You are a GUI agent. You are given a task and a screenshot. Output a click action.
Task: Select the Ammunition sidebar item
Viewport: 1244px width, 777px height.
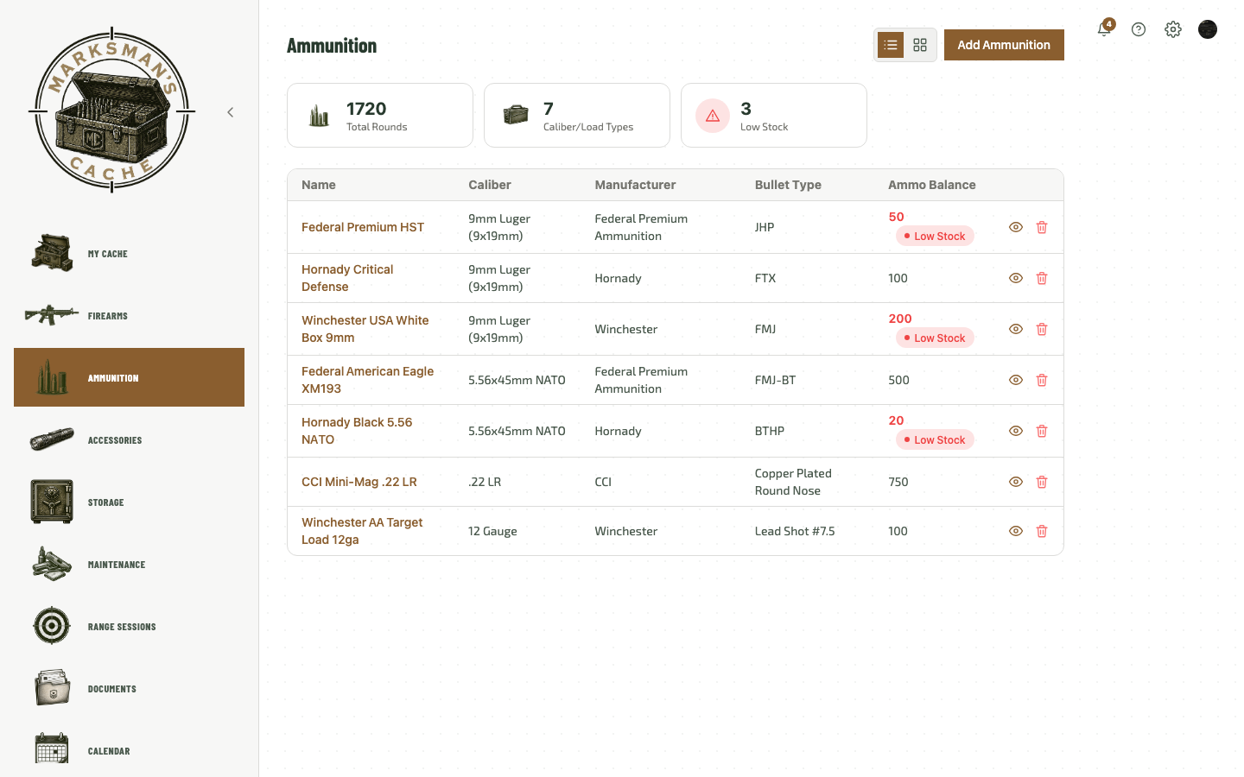point(129,377)
